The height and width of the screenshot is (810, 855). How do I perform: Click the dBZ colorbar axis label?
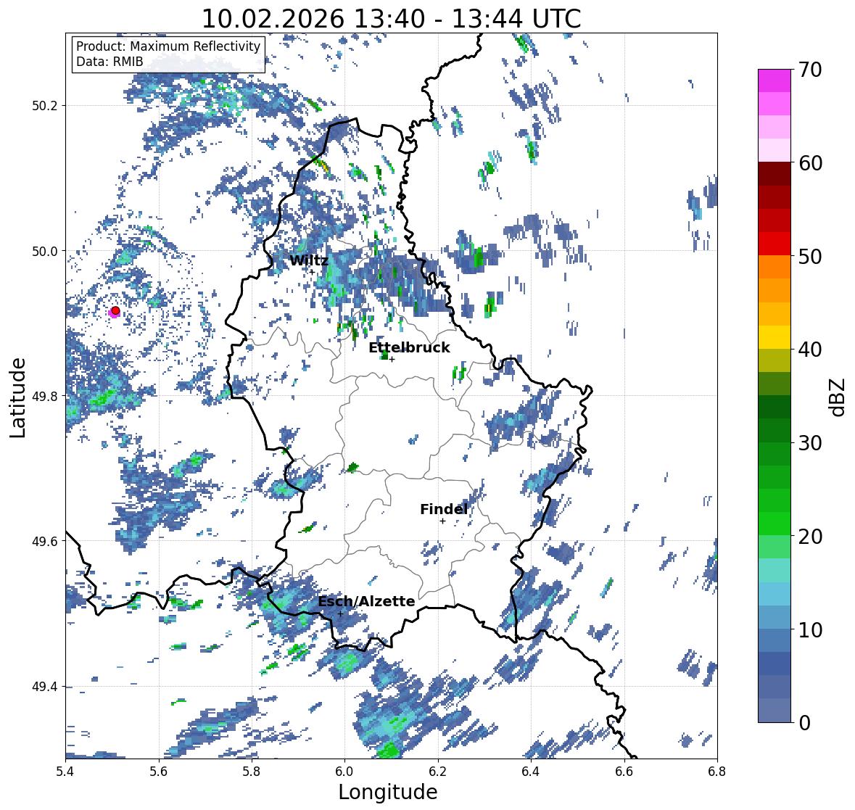[x=838, y=397]
